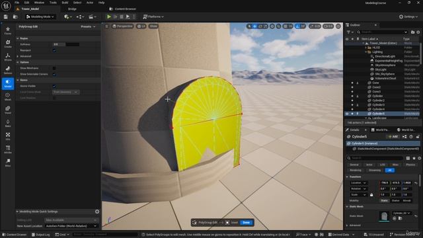Open the Misc tool category
Image resolution: width=423 pixels, height=238 pixels.
[8, 163]
